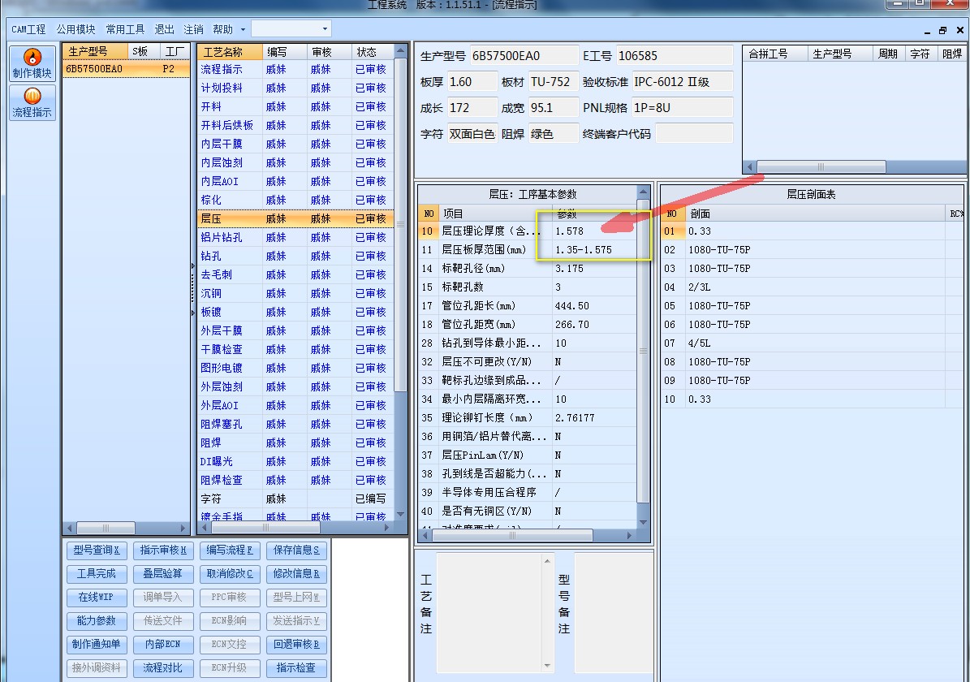
Task: Click the 状态 column header
Action: pos(373,52)
